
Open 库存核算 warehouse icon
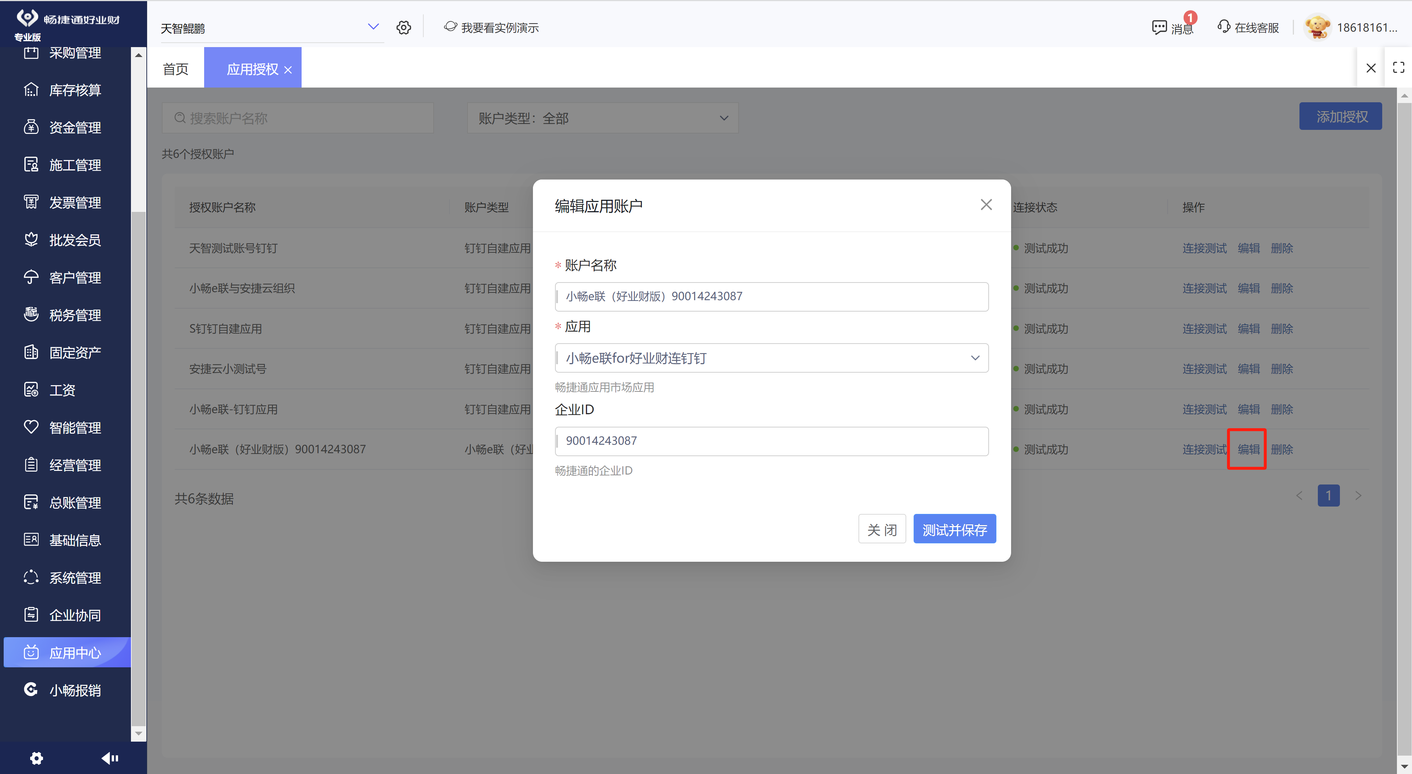point(31,89)
